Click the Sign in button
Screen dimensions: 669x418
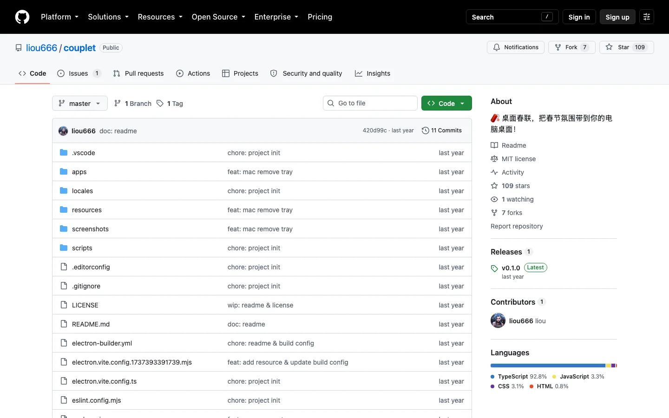pos(579,17)
